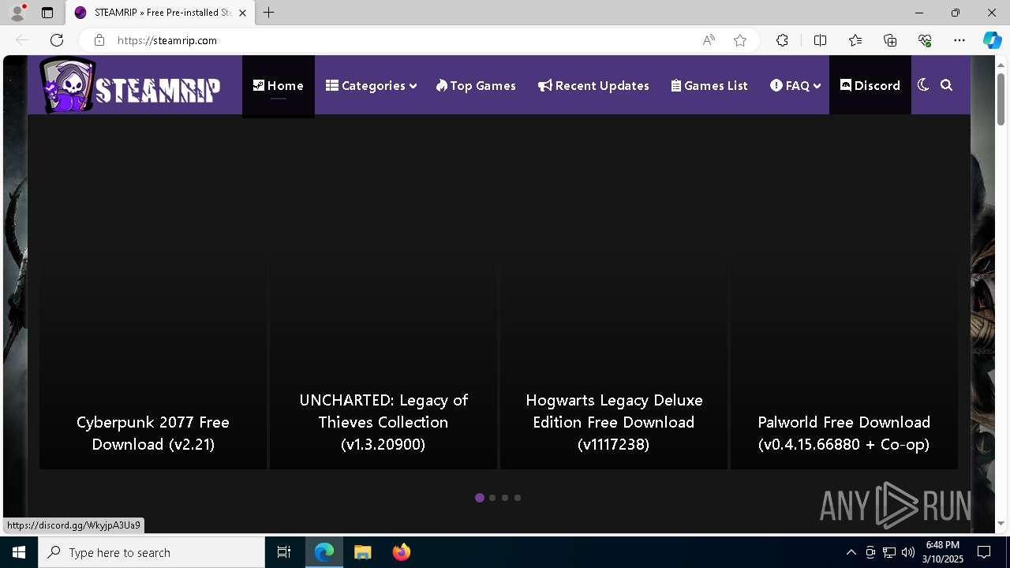This screenshot has width=1010, height=568.
Task: Open the taskbar clock and date
Action: click(943, 552)
